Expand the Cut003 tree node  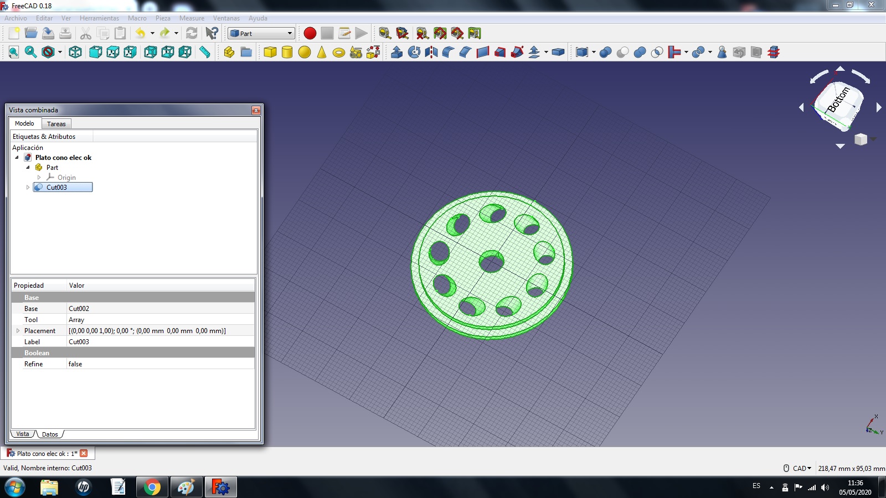(28, 188)
